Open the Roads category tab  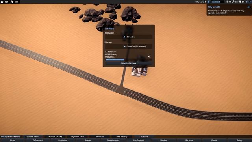[214, 140]
